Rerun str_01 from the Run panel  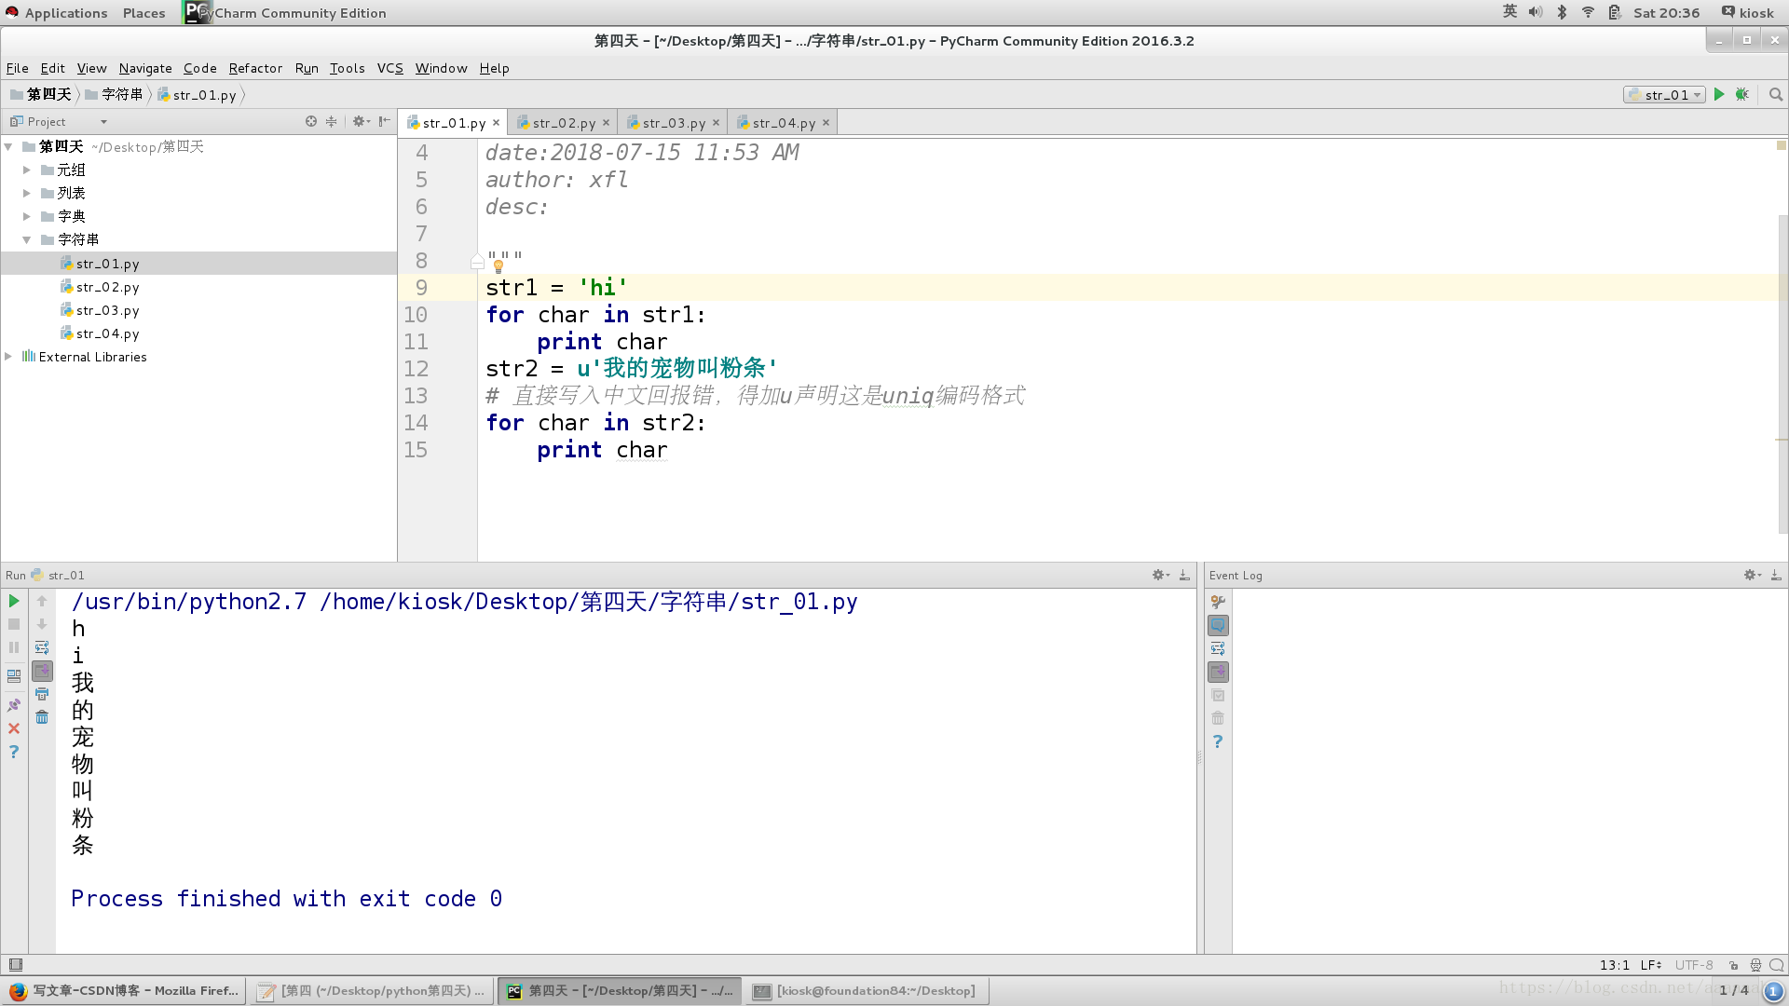point(14,601)
